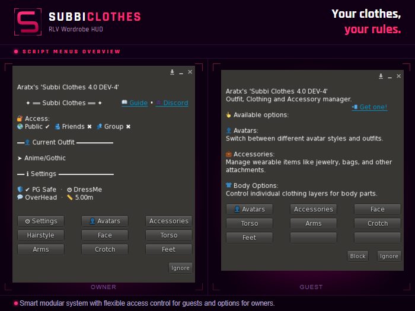Dock the Owner dialog with download-arrow icon
Viewport: 415px width, 311px height.
pos(172,72)
